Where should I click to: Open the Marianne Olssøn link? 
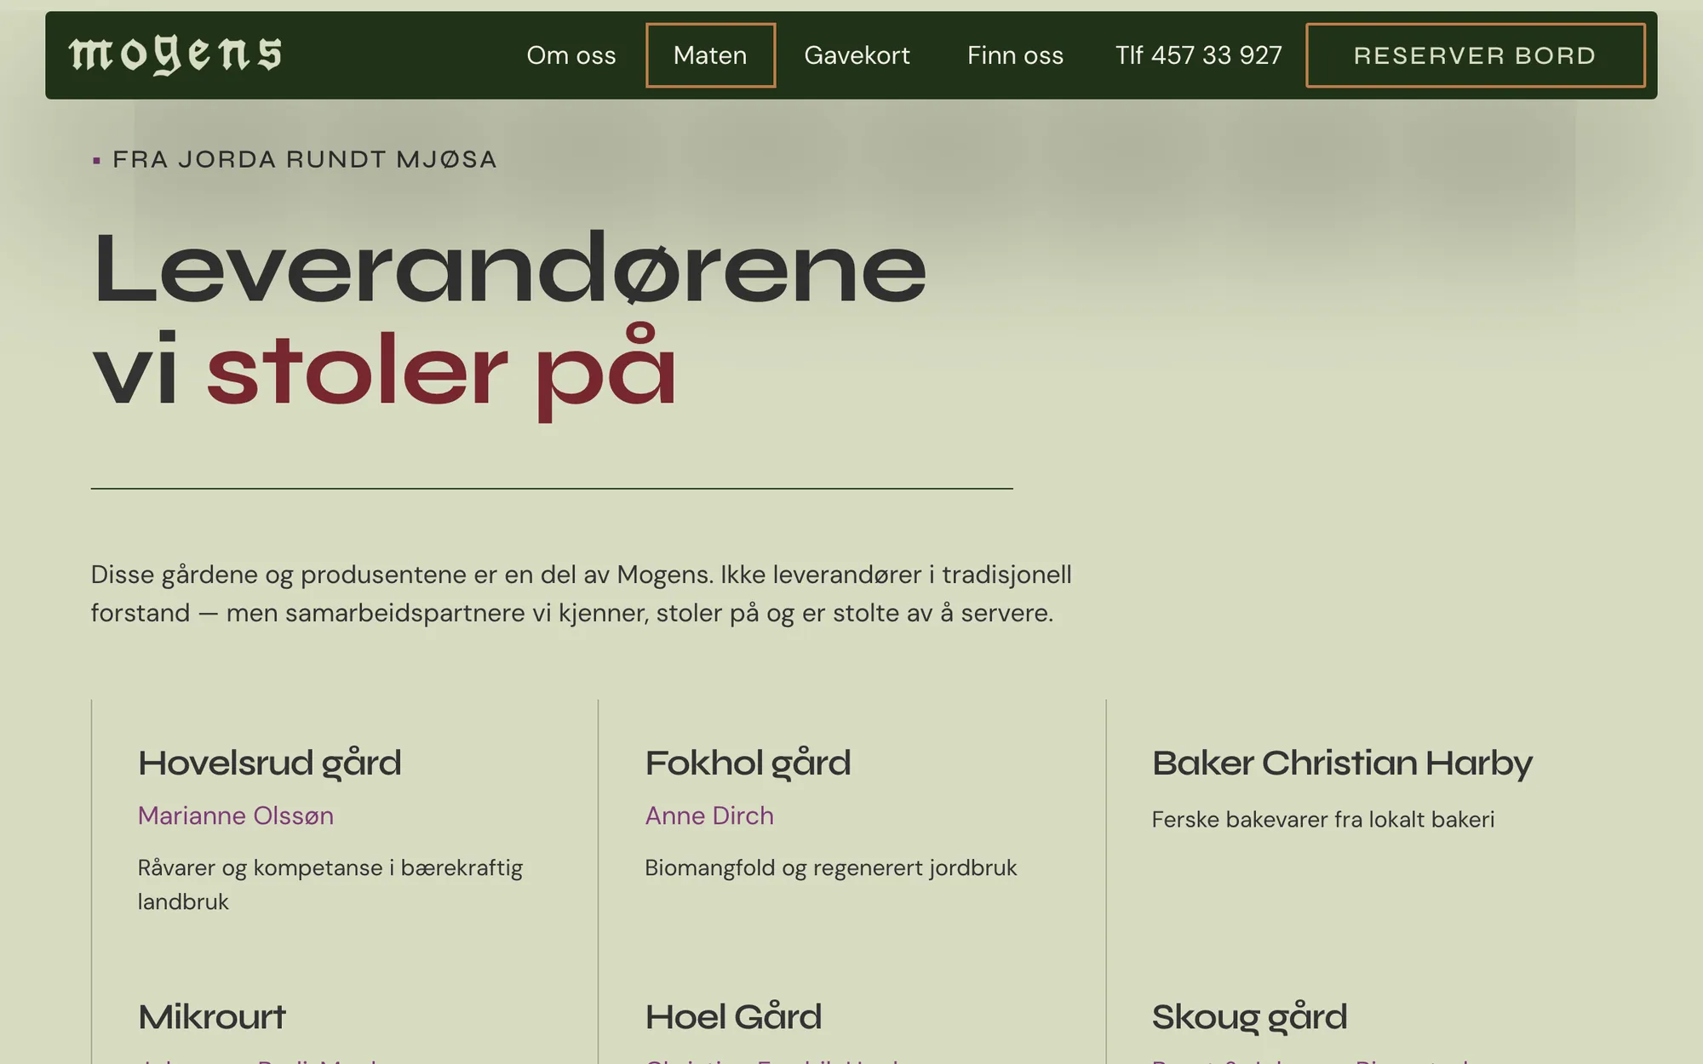pyautogui.click(x=236, y=815)
